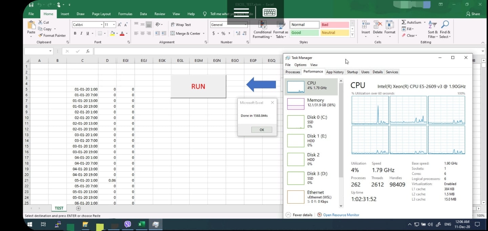Apply Comma Style format

click(x=229, y=33)
